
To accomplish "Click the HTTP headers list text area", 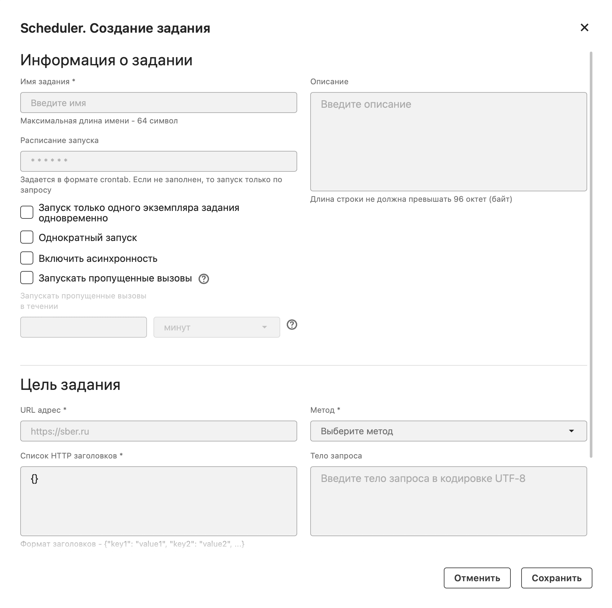I will [158, 501].
